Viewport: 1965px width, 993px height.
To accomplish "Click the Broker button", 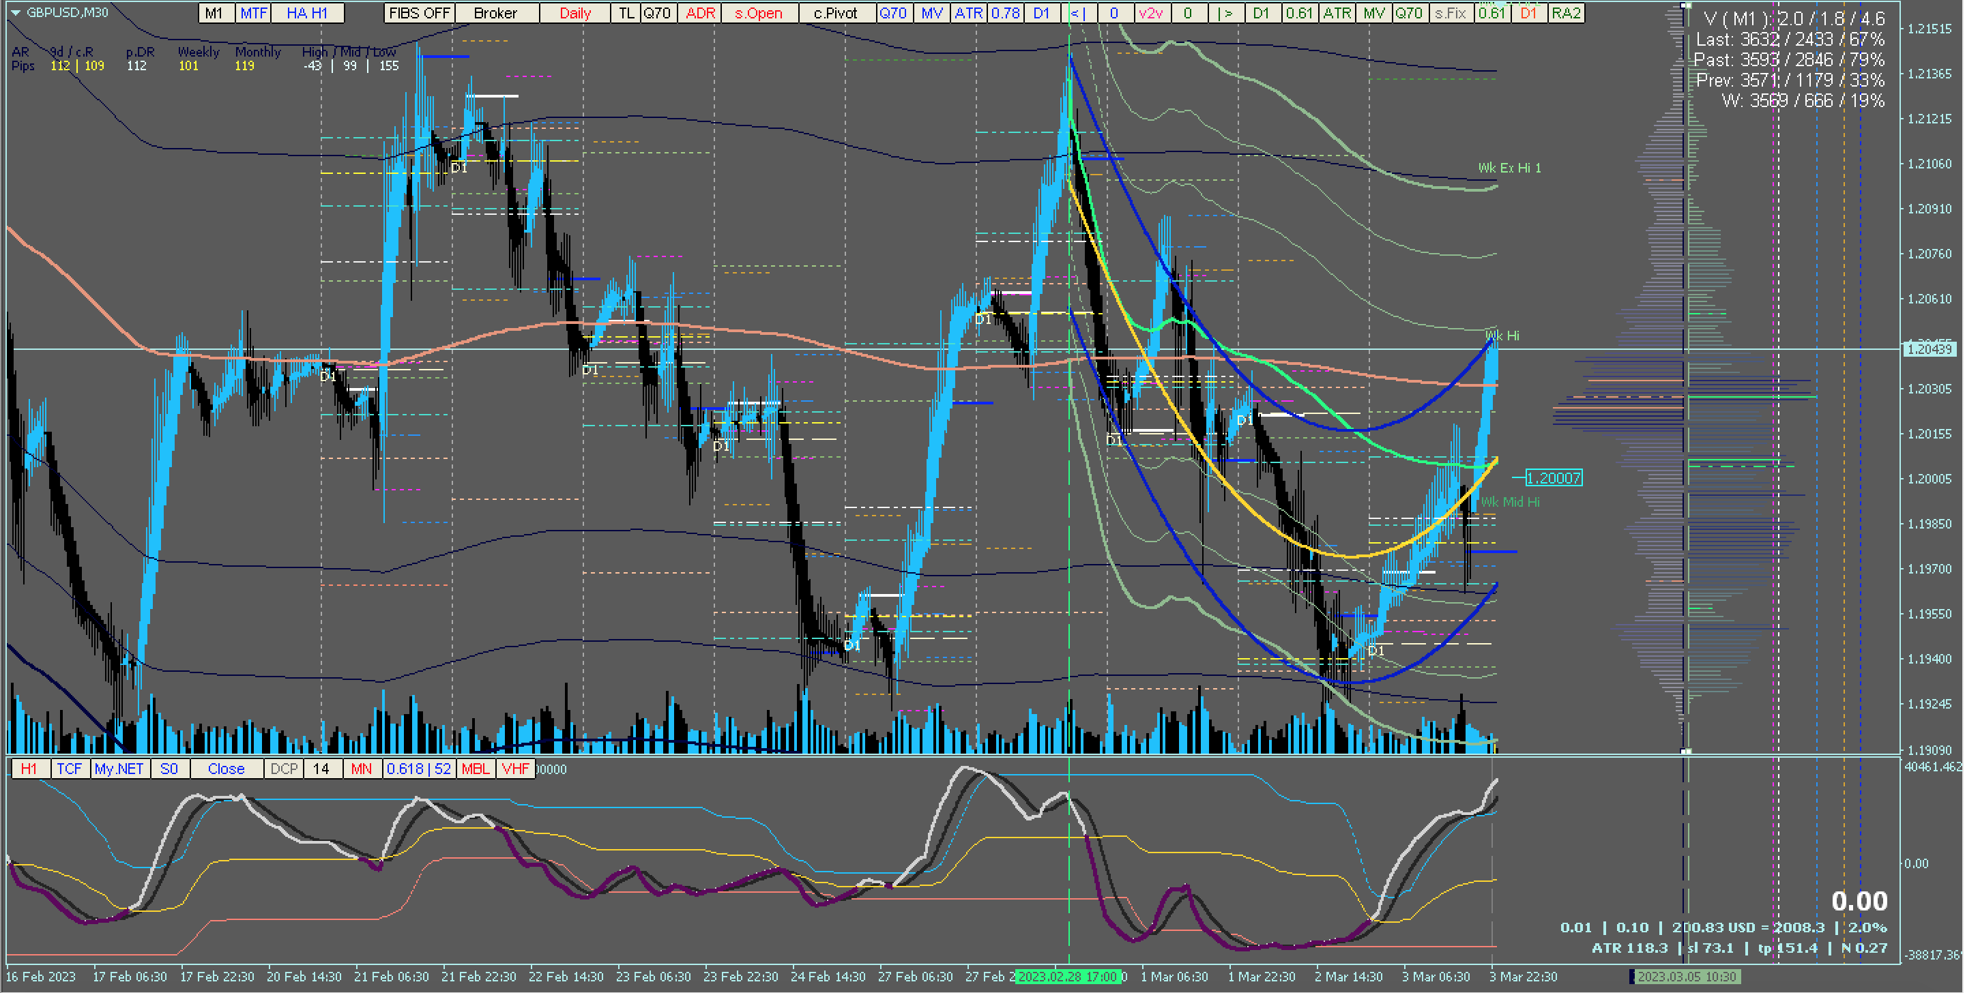I will coord(495,13).
